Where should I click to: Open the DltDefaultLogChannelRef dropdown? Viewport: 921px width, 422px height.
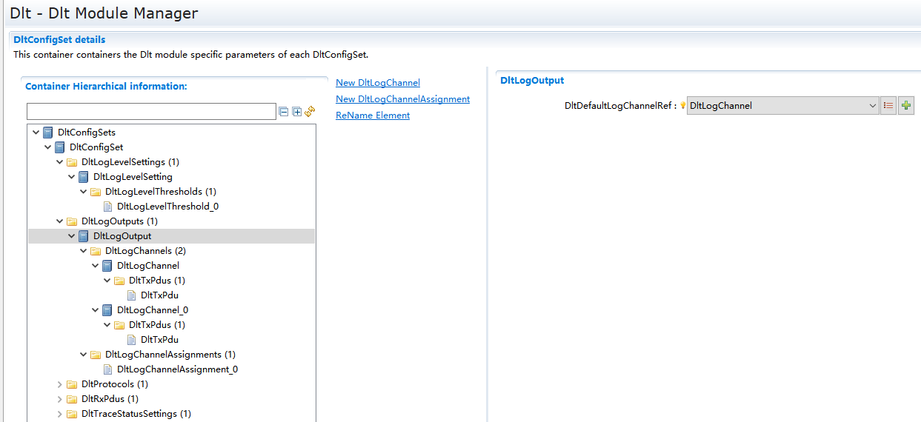pos(872,106)
